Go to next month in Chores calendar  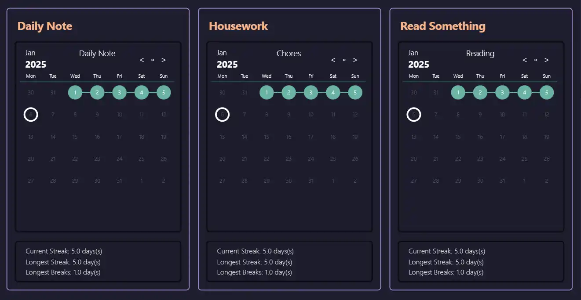coord(355,60)
